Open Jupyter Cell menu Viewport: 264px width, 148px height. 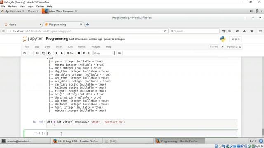[71, 47]
